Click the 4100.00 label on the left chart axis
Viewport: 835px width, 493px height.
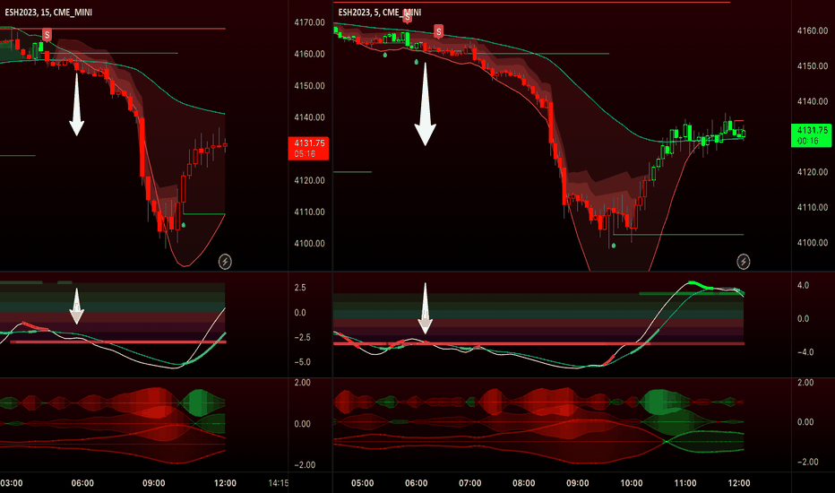(x=309, y=244)
